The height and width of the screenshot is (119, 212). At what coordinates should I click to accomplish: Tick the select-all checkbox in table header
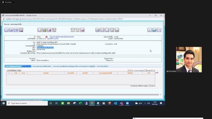[x=10, y=73]
